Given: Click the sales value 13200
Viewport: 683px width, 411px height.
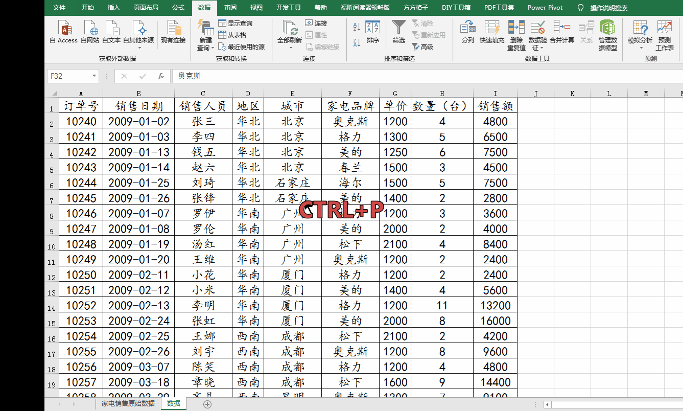Looking at the screenshot, I should pyautogui.click(x=496, y=305).
